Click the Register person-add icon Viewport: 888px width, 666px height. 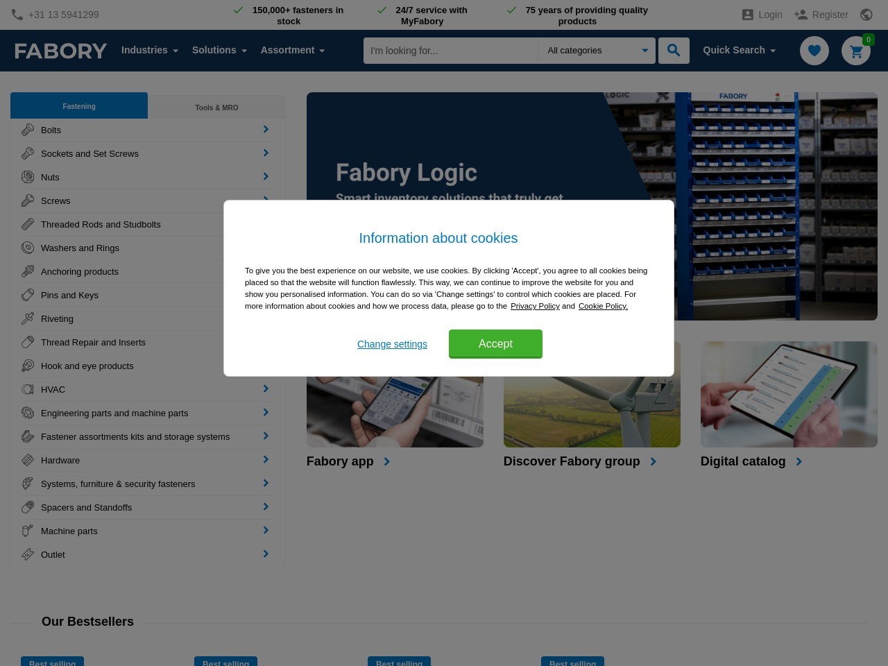point(801,15)
